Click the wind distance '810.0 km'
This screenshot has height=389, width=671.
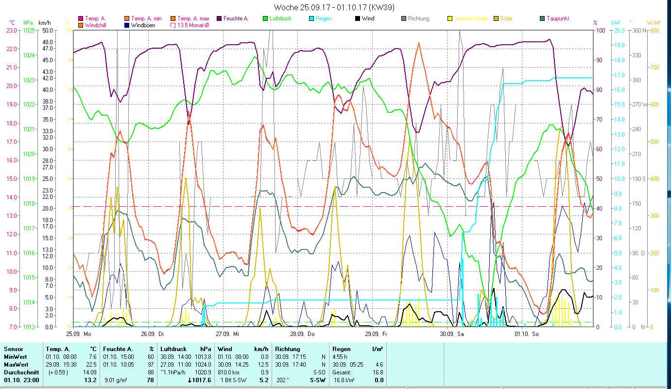tap(228, 372)
